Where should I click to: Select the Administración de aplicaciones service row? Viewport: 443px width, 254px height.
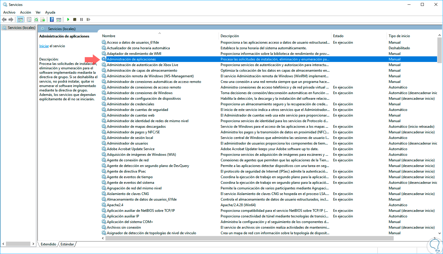[x=269, y=59]
